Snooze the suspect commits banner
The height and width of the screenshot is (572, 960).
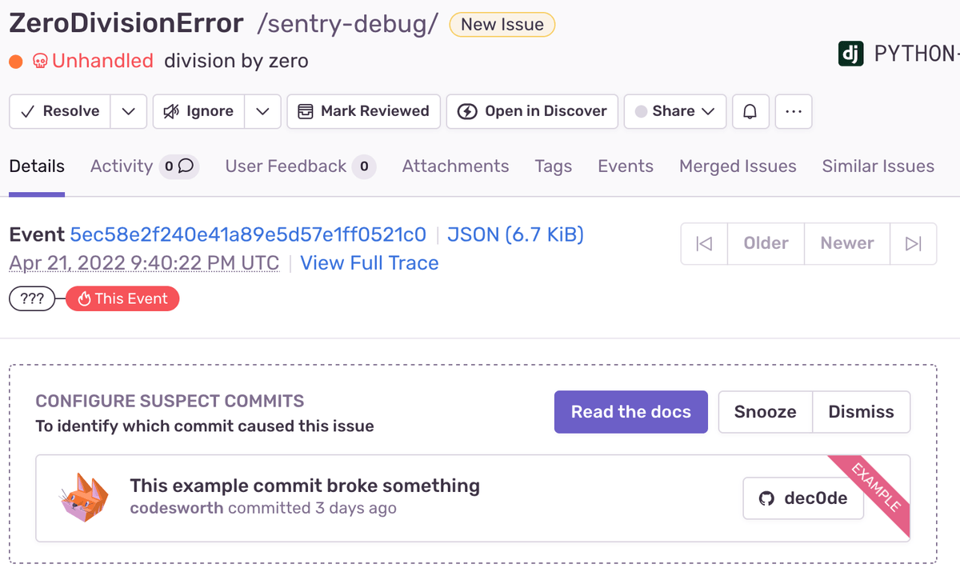click(765, 411)
